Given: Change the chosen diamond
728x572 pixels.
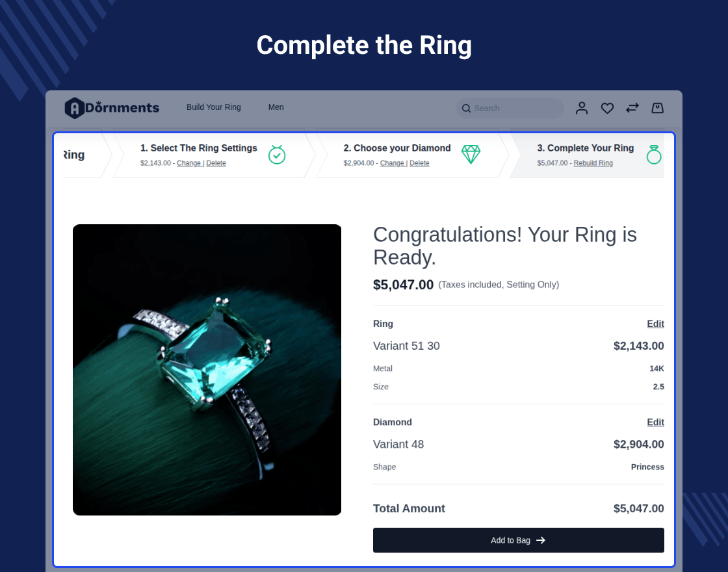Looking at the screenshot, I should pos(393,163).
